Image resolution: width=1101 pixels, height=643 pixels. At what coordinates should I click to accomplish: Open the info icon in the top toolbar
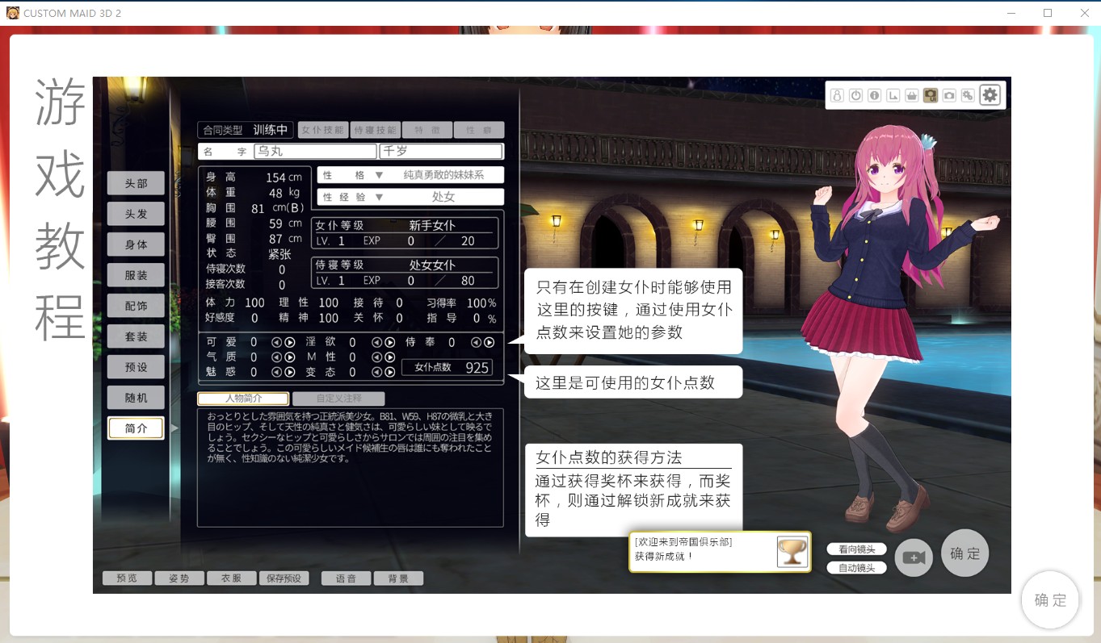click(x=874, y=95)
